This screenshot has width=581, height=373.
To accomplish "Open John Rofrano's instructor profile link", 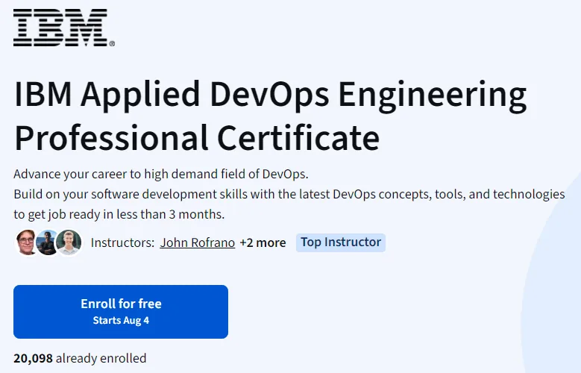I will point(198,242).
